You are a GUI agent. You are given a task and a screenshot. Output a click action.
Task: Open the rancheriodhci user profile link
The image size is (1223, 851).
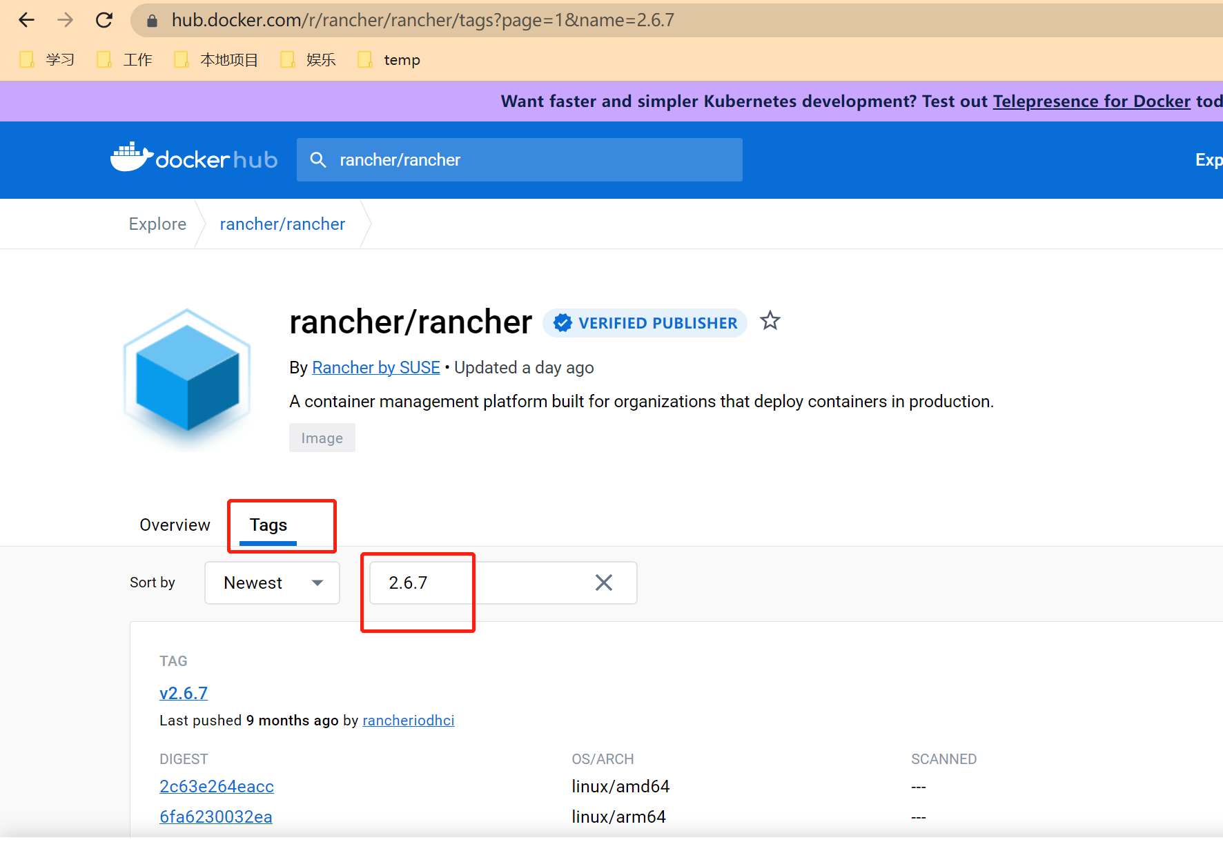click(409, 721)
